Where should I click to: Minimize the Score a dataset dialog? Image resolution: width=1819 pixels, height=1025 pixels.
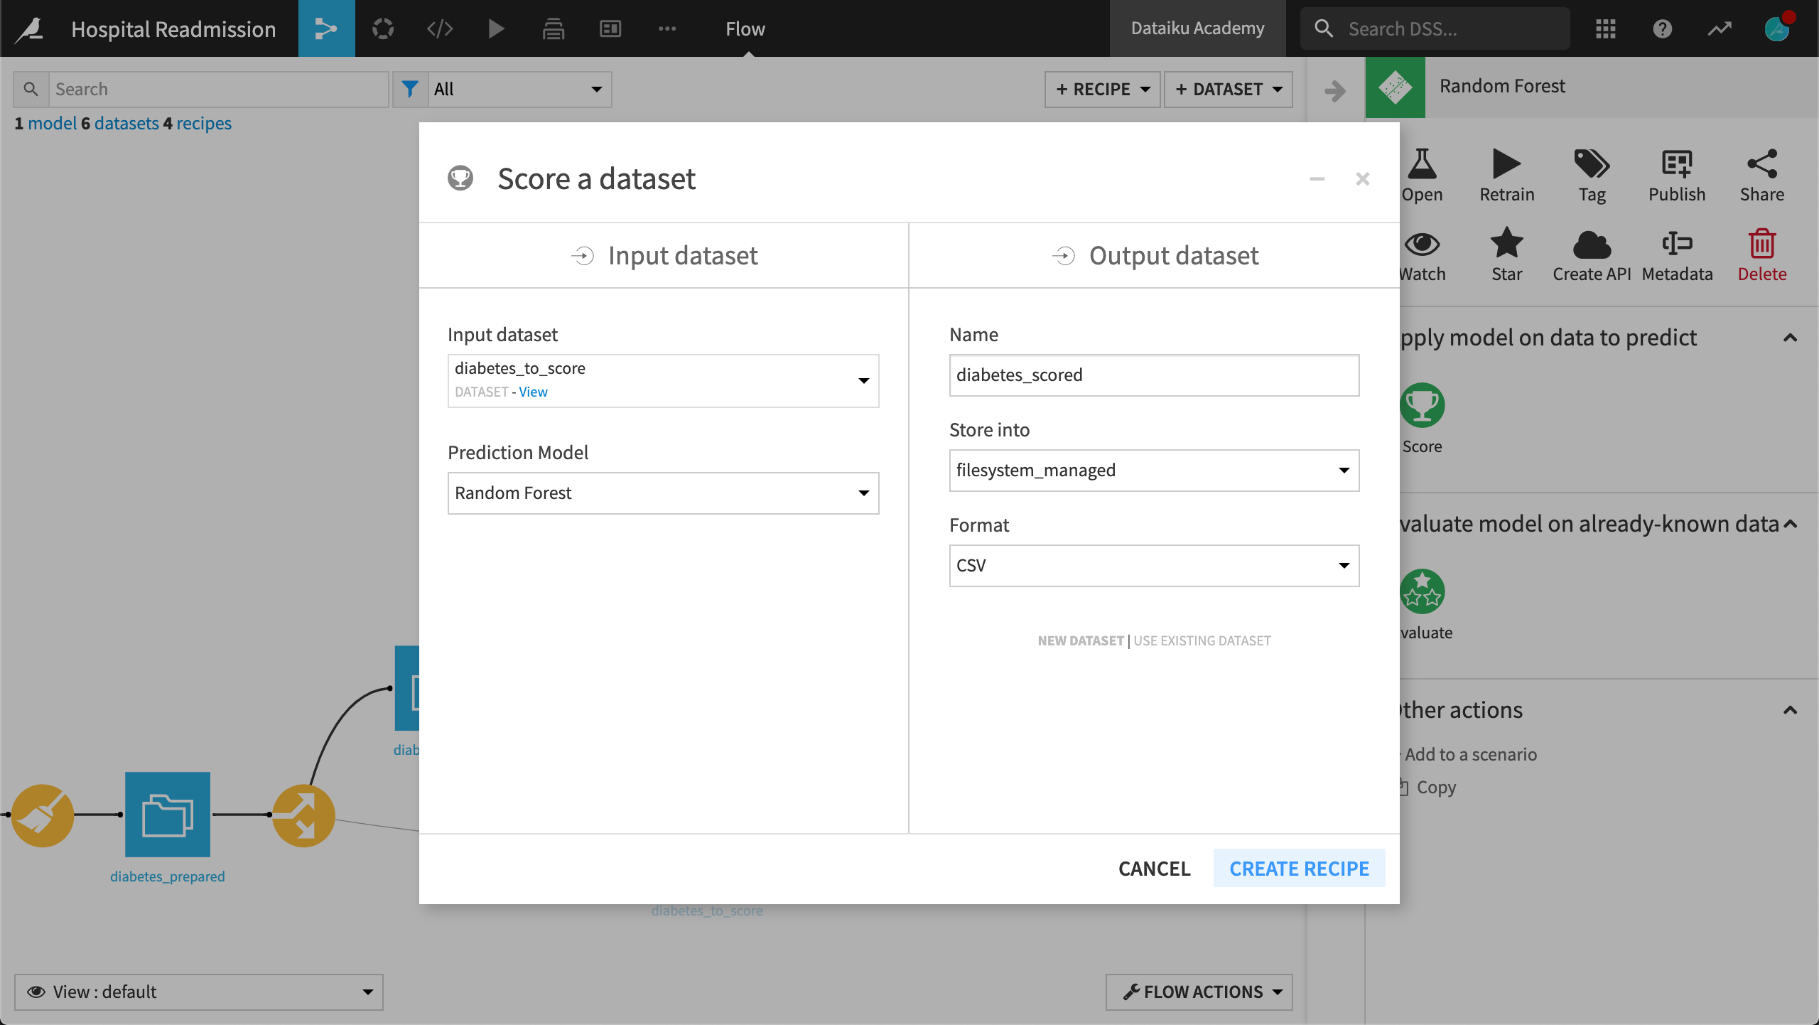point(1317,178)
